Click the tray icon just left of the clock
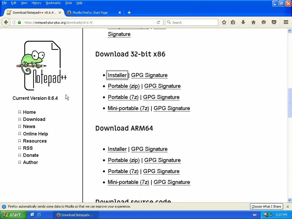292x219 pixels. (271, 215)
